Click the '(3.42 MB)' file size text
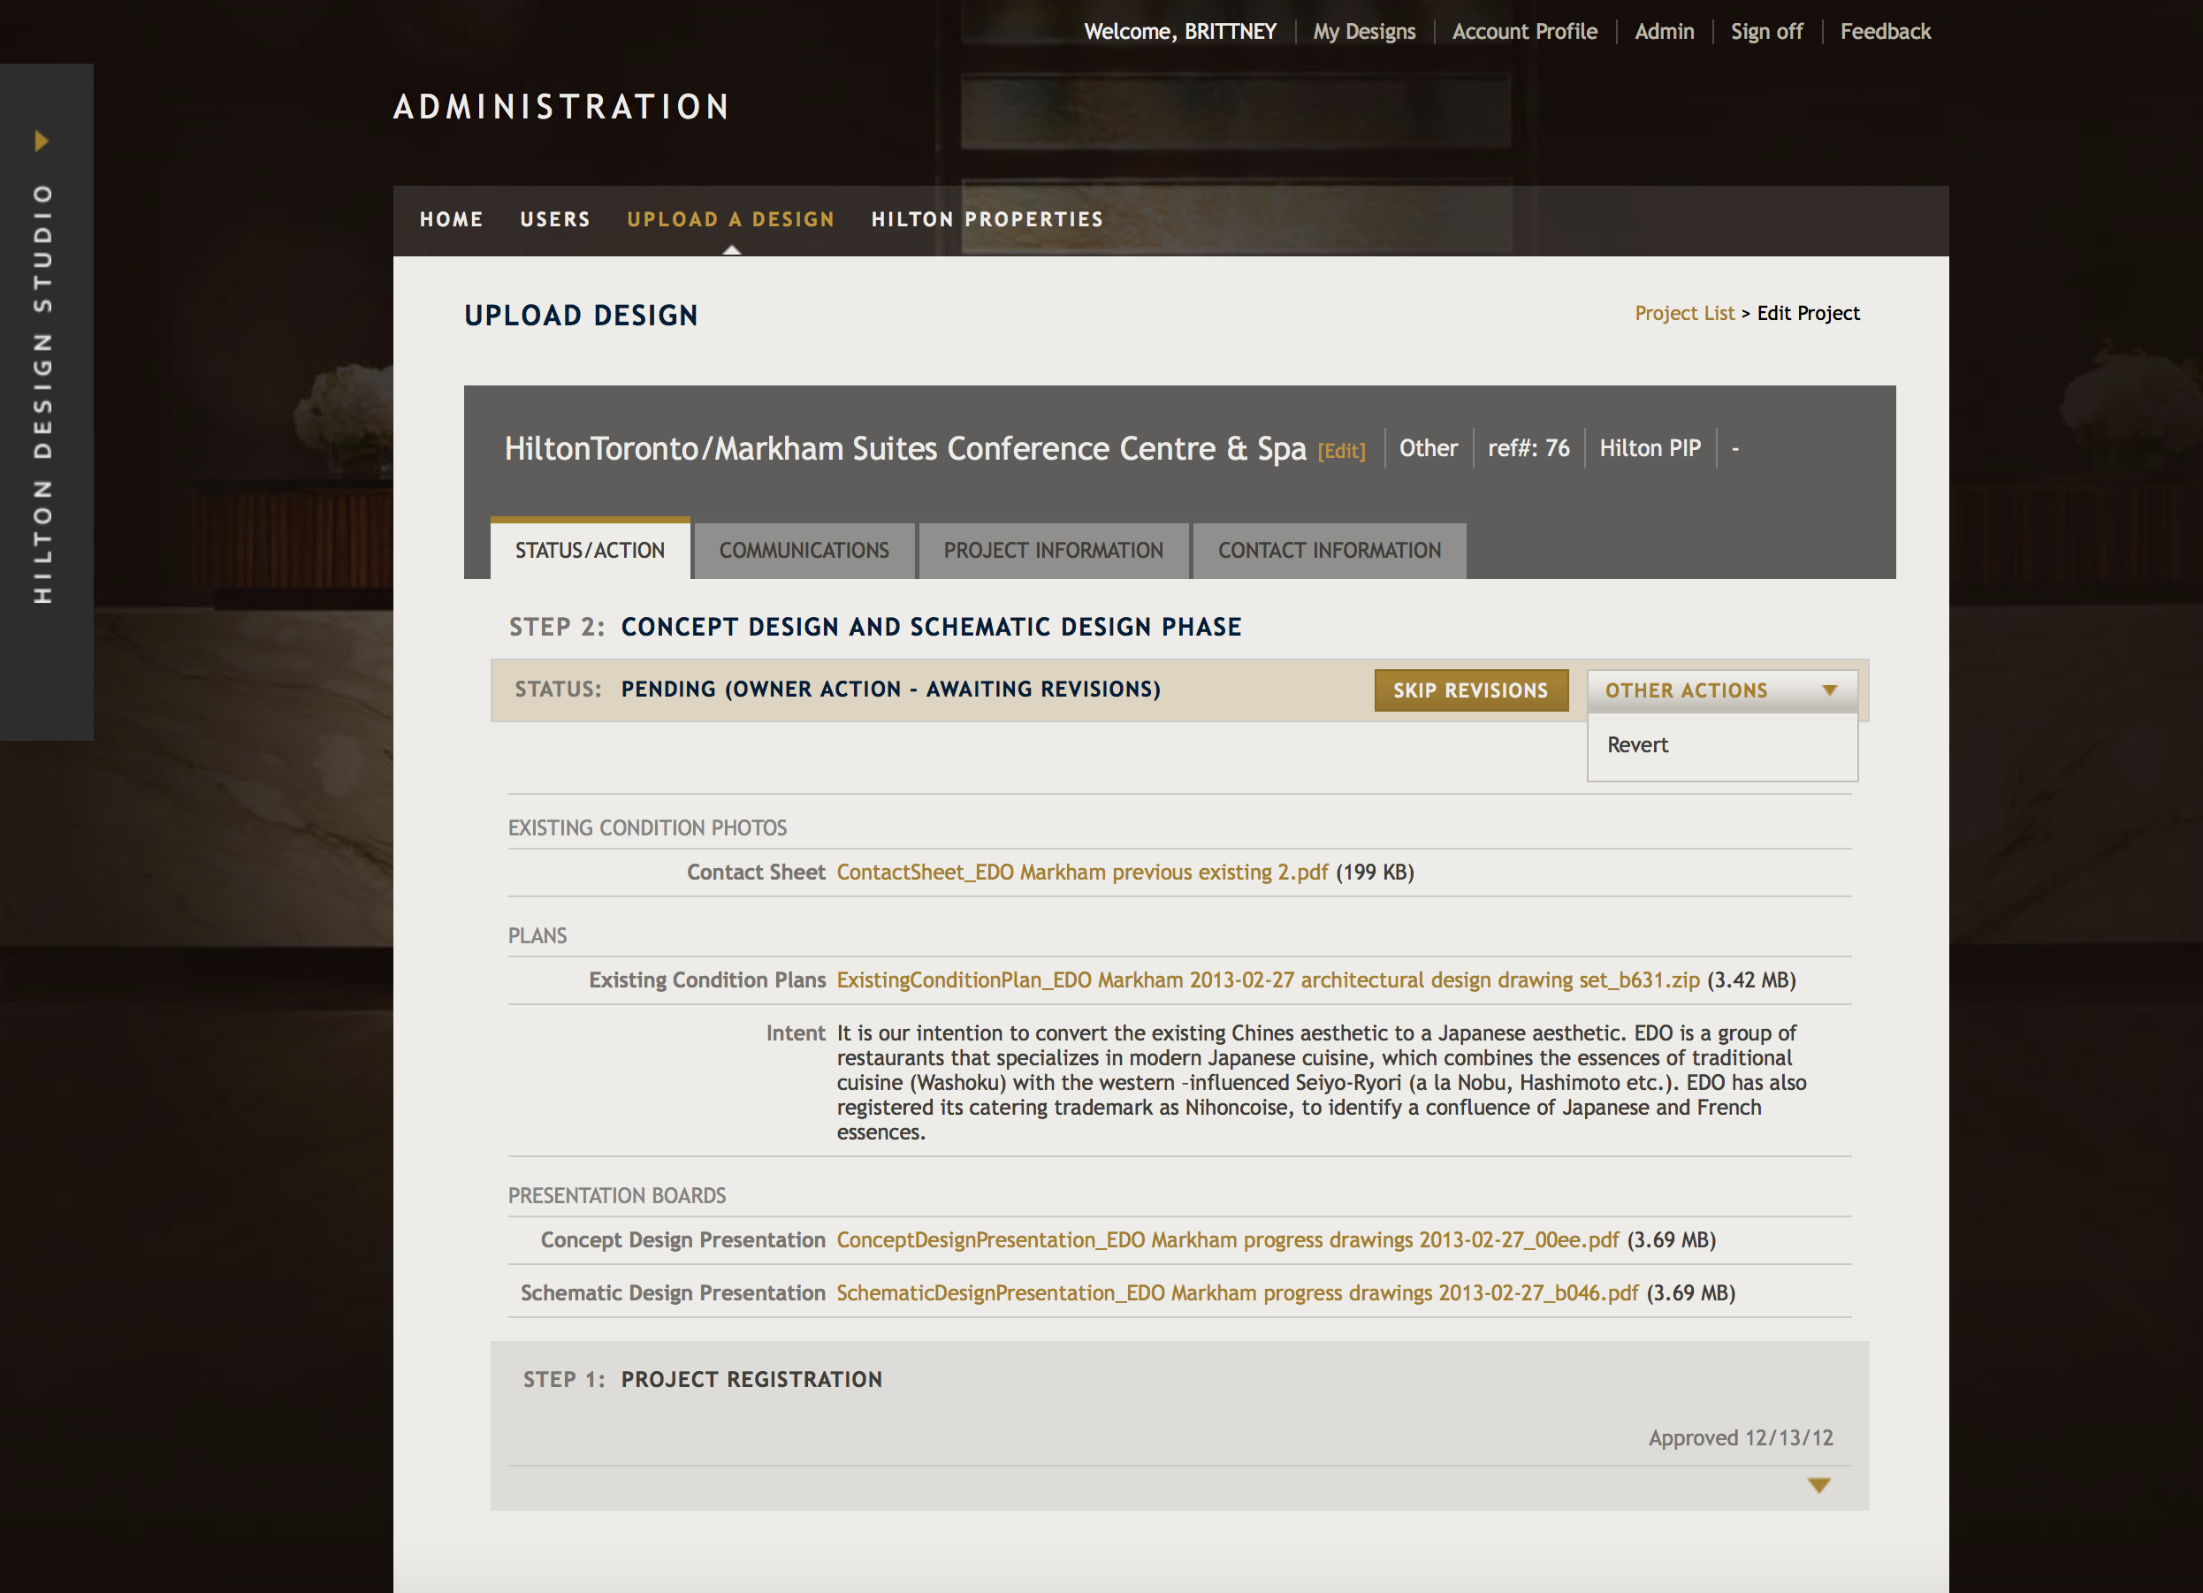Image resolution: width=2203 pixels, height=1593 pixels. pos(1751,980)
